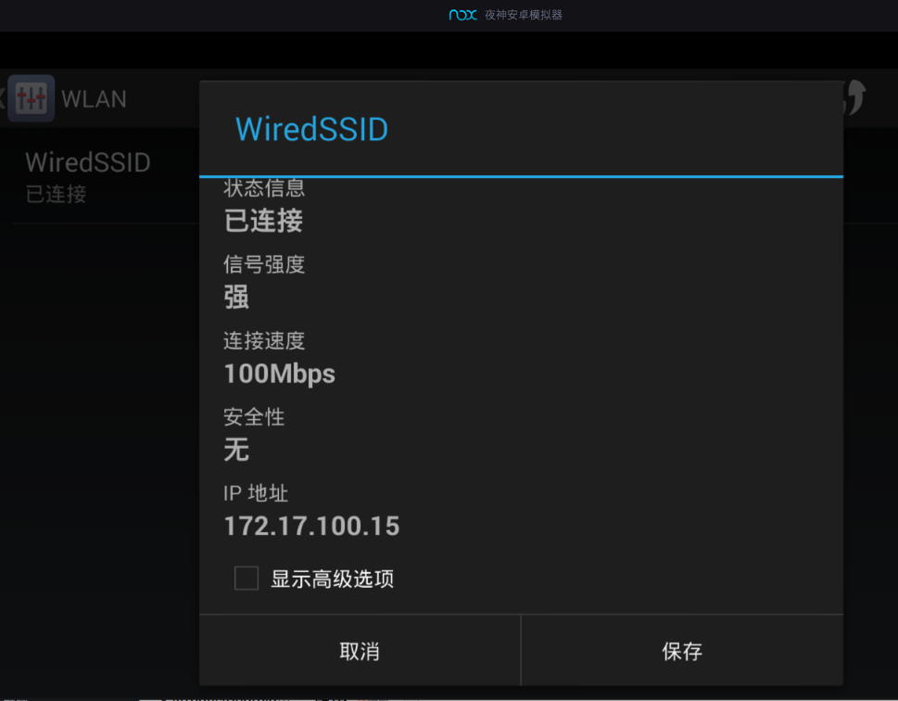898x701 pixels.
Task: Click 保存 to save network settings
Action: click(x=682, y=651)
